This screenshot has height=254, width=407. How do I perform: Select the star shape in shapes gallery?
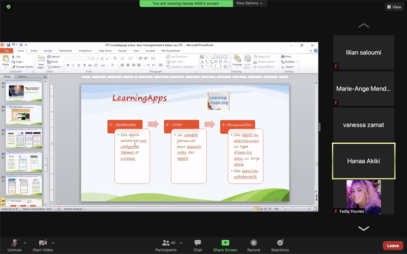pos(225,67)
